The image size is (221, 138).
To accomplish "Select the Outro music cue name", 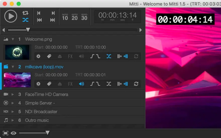I will coord(37,120).
